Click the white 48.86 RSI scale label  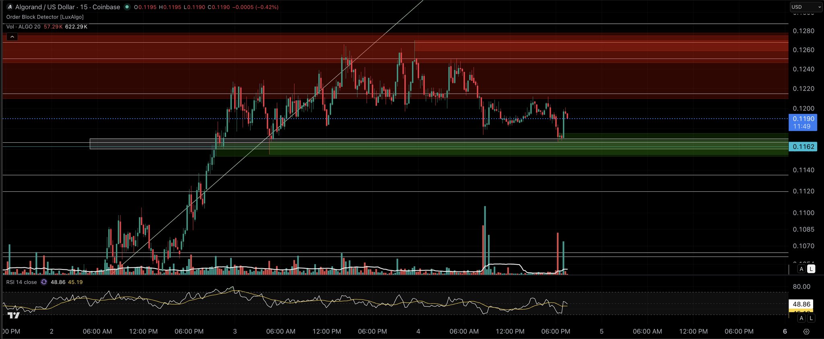pos(801,304)
